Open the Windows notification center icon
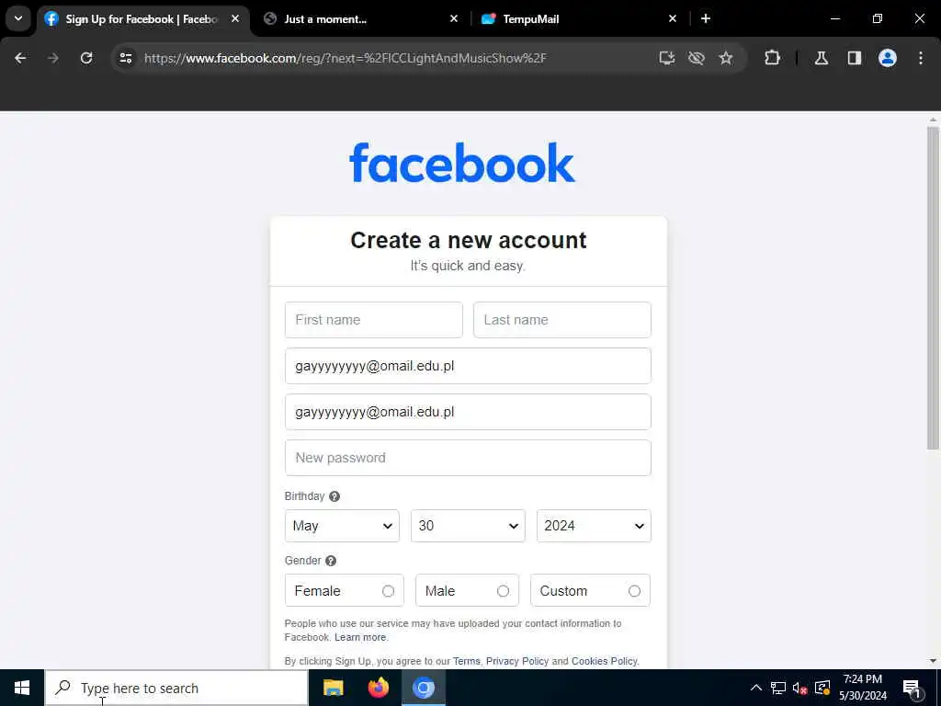941x706 pixels. click(912, 689)
